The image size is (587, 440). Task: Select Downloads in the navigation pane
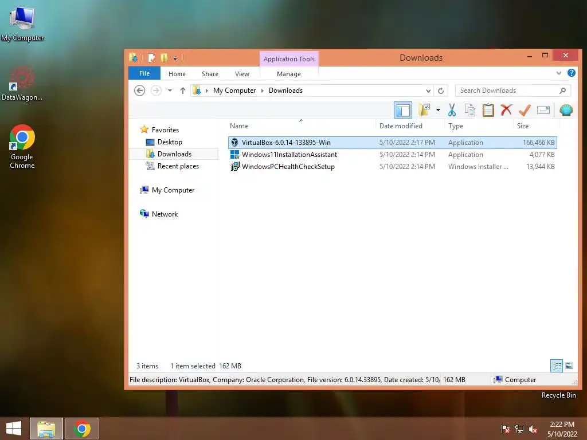(174, 154)
